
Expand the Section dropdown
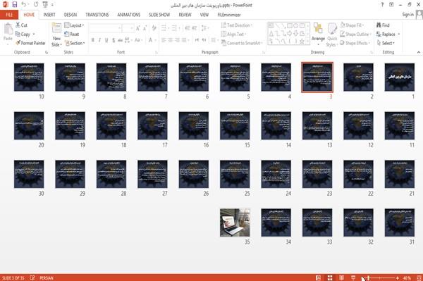pos(75,43)
